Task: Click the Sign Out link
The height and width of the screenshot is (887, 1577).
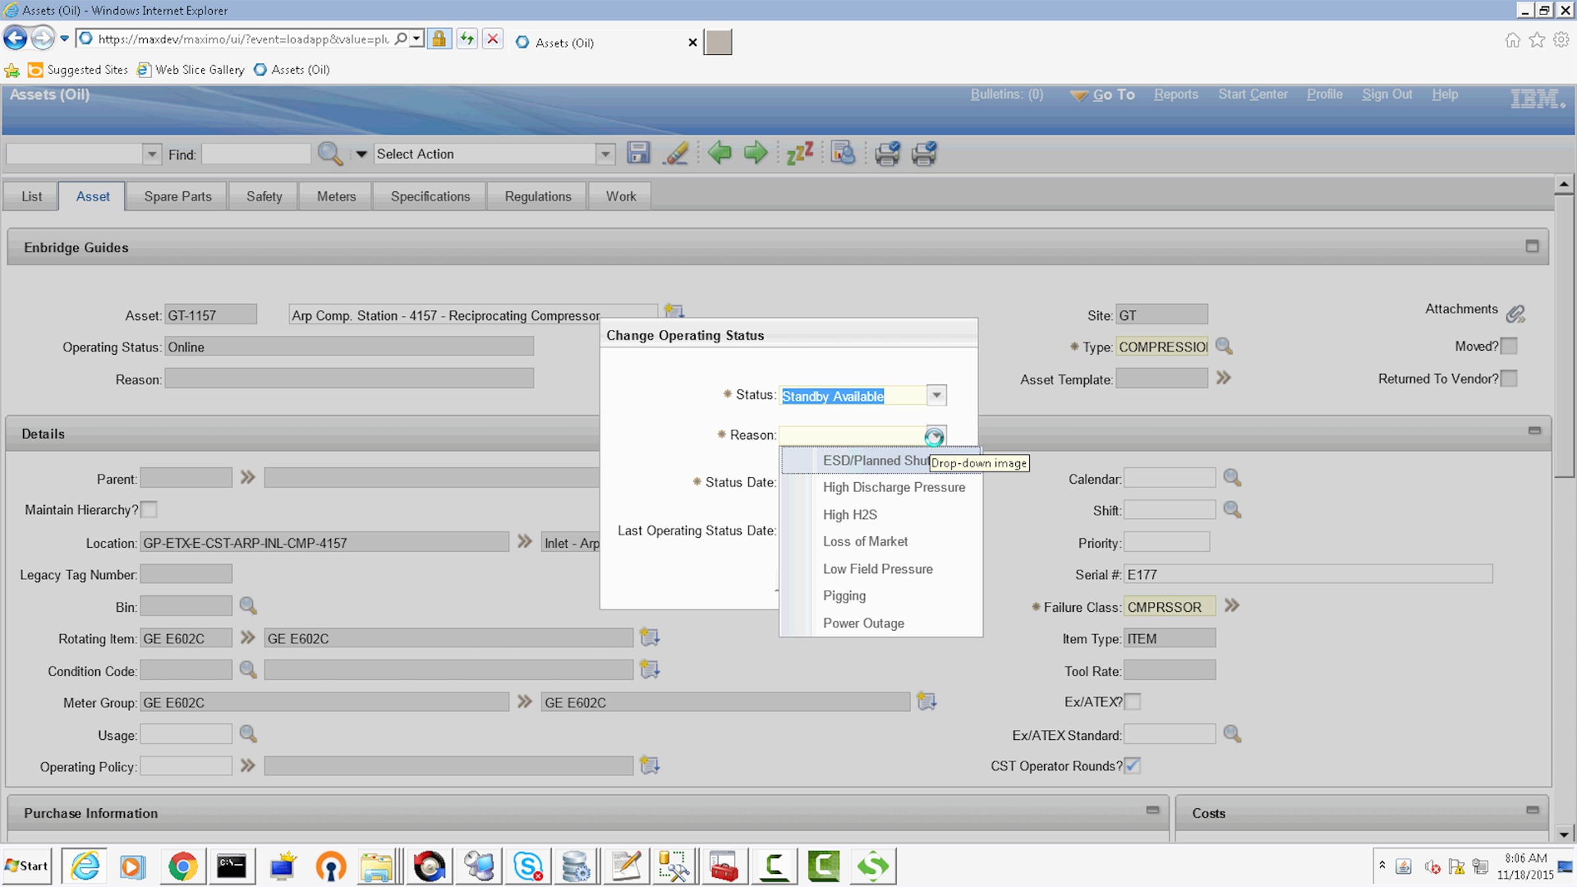Action: 1386,94
